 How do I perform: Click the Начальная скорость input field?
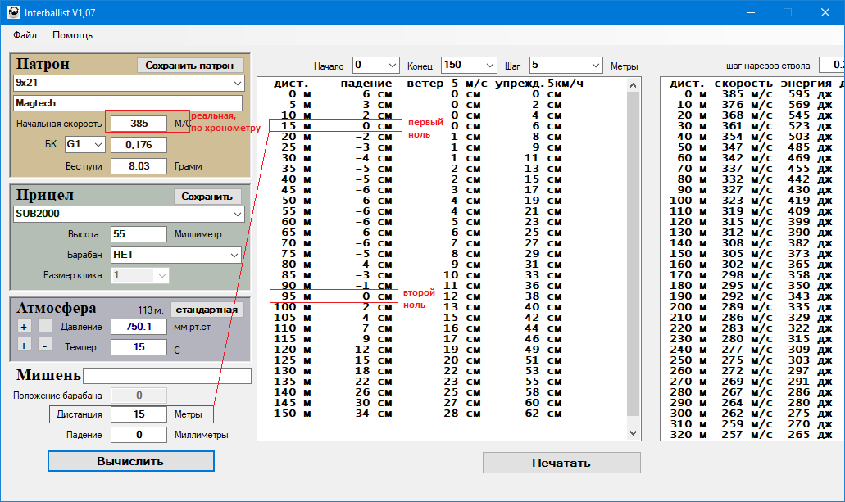tap(139, 123)
